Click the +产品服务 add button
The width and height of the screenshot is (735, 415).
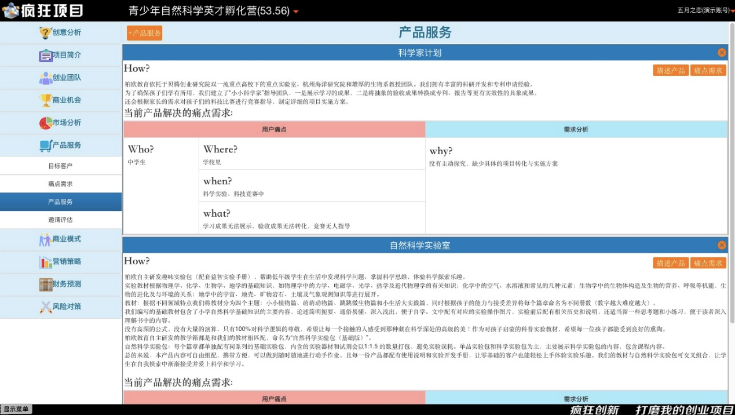click(x=145, y=33)
